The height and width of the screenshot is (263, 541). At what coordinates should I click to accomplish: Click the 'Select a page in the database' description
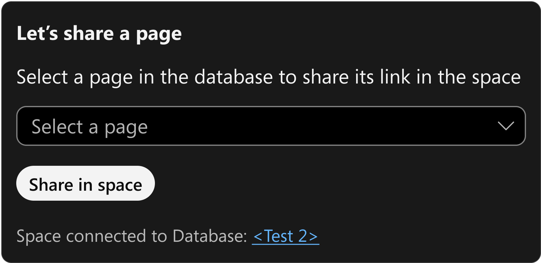pos(269,77)
